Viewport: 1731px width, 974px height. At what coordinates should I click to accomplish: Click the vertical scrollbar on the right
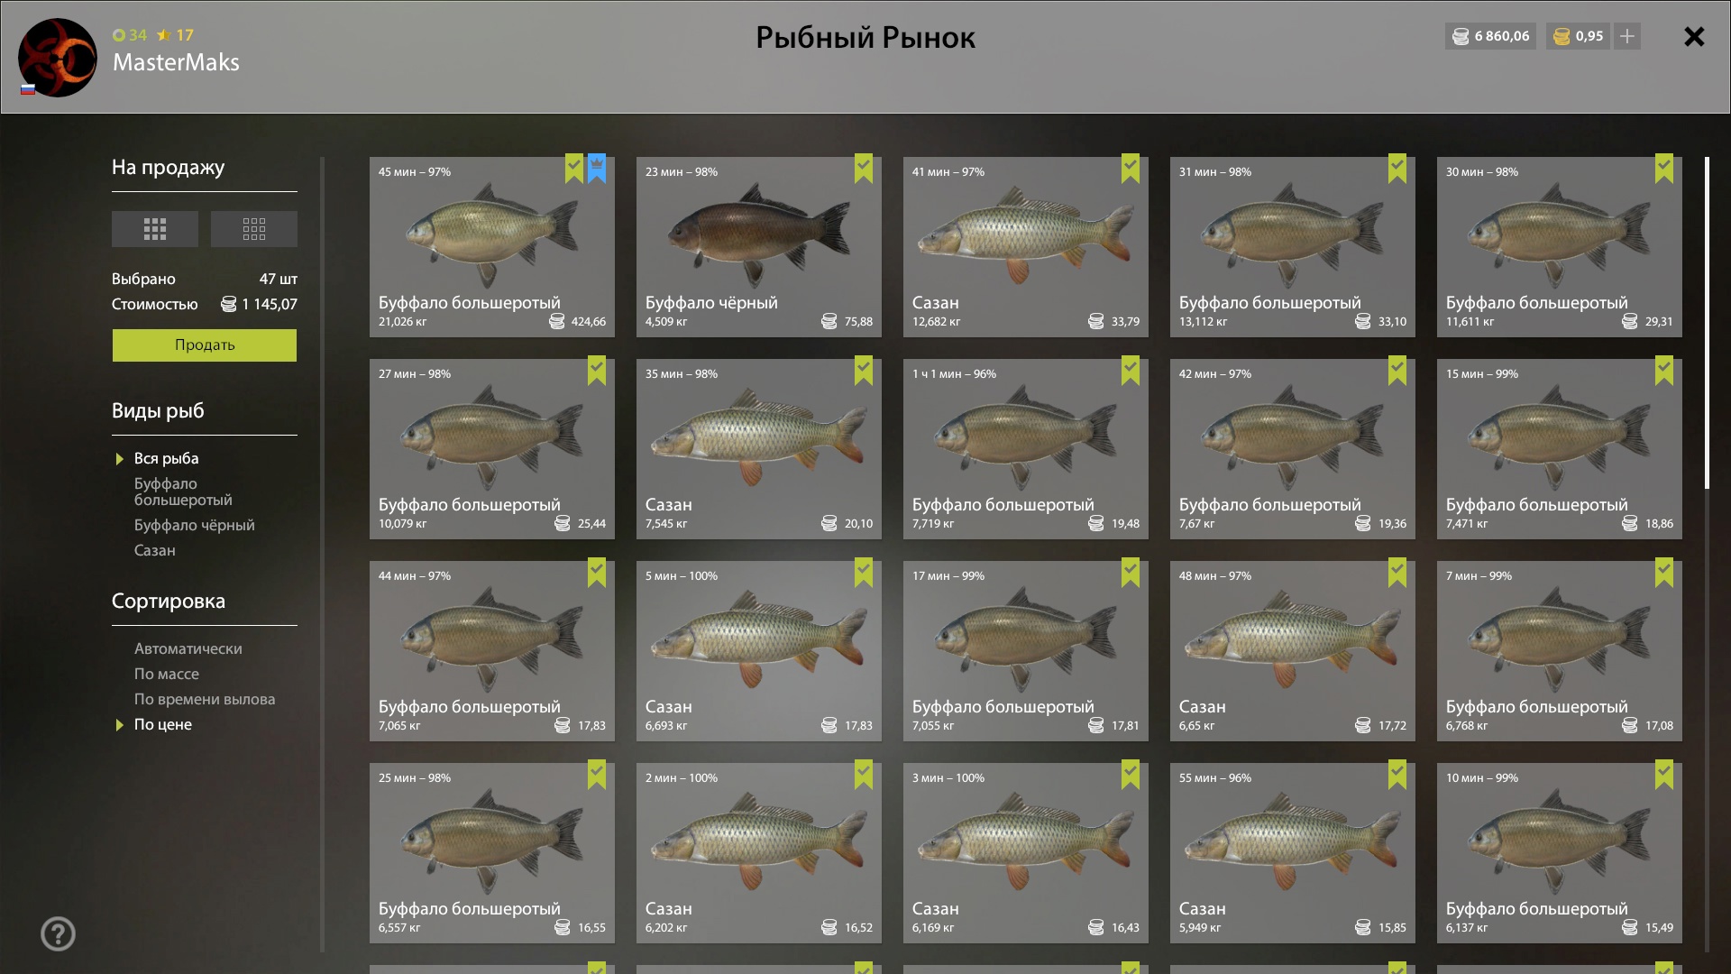1707,323
